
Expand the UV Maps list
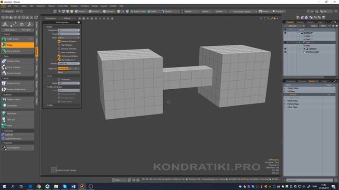pyautogui.click(x=285, y=91)
